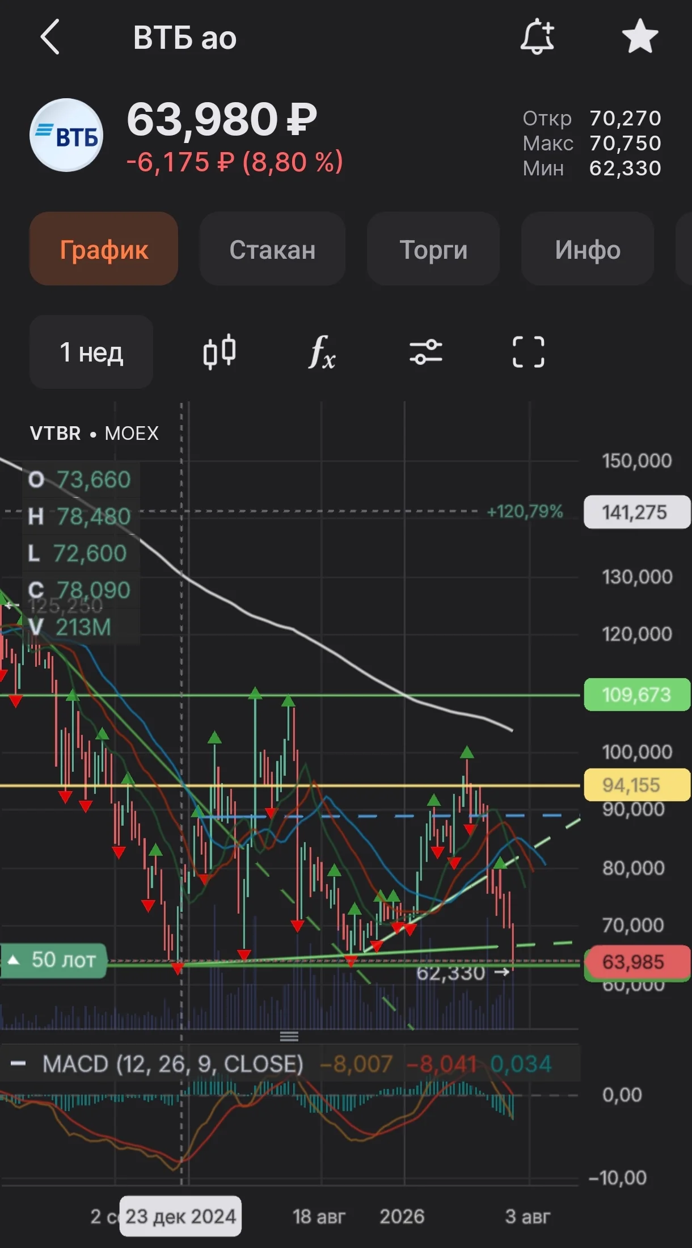The width and height of the screenshot is (692, 1248).
Task: Expand chart to fullscreen
Action: 528,352
